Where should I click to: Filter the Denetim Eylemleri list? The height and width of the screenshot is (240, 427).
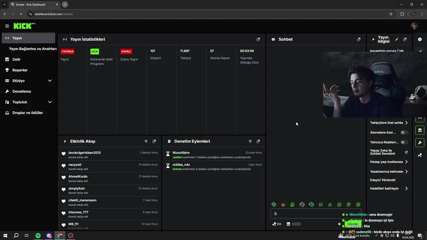click(250, 141)
